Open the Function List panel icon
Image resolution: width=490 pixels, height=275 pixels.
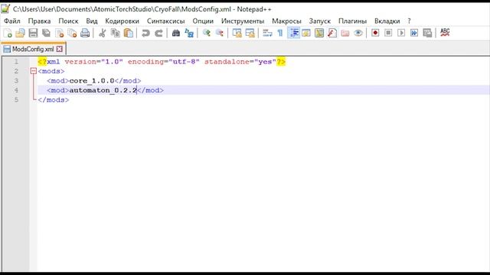332,33
